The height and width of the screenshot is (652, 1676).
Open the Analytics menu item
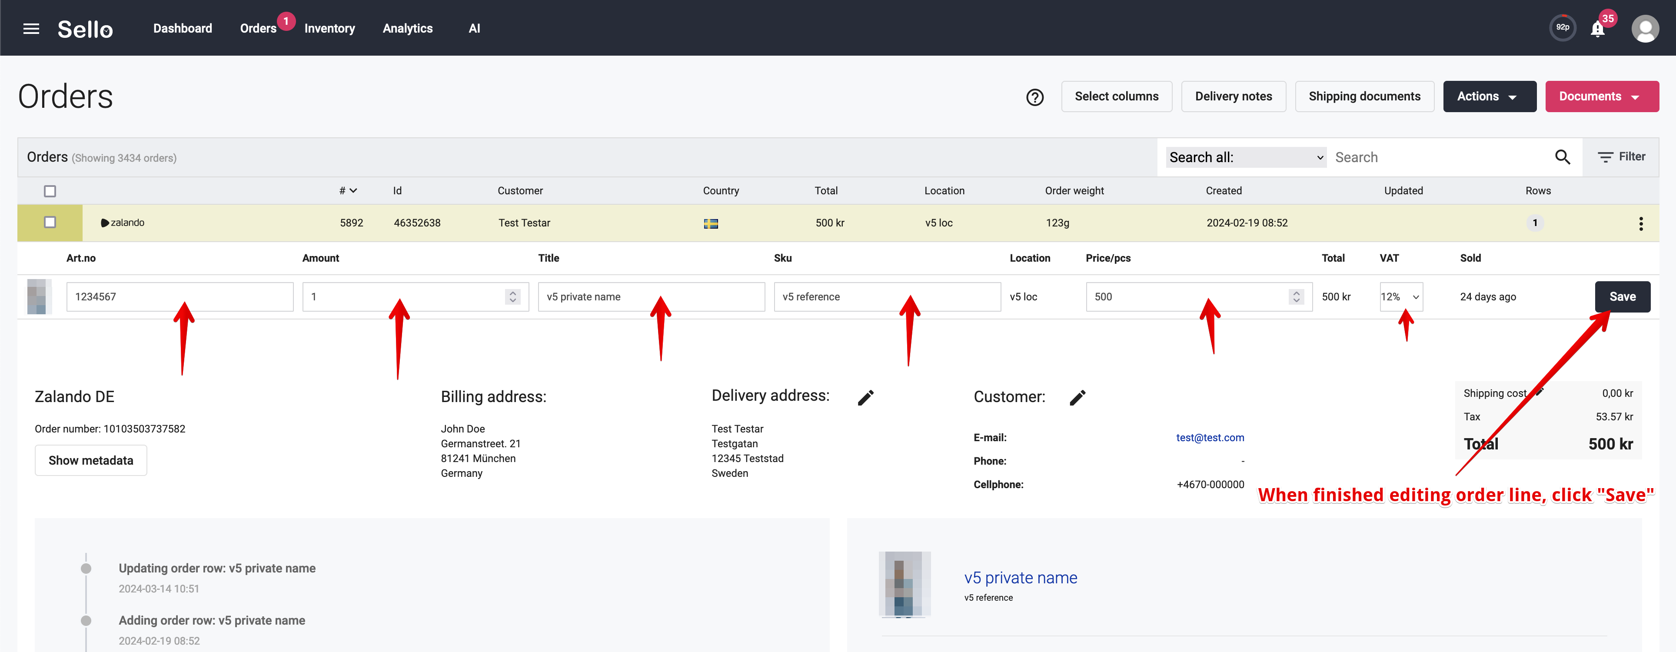(x=407, y=29)
